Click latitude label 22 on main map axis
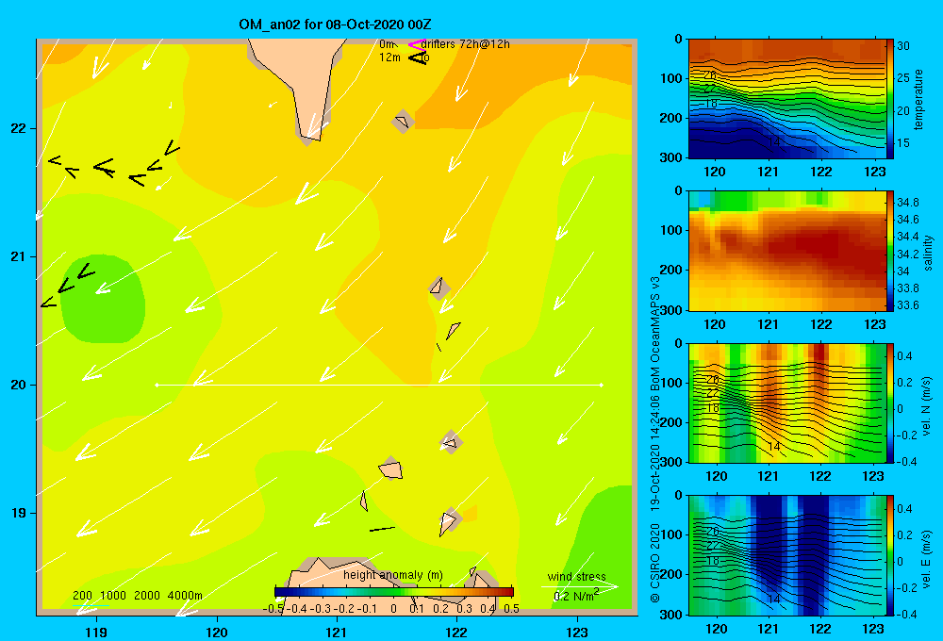 coord(18,129)
